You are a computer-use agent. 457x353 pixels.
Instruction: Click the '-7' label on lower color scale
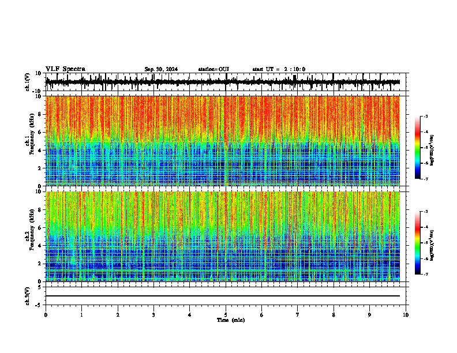425,275
